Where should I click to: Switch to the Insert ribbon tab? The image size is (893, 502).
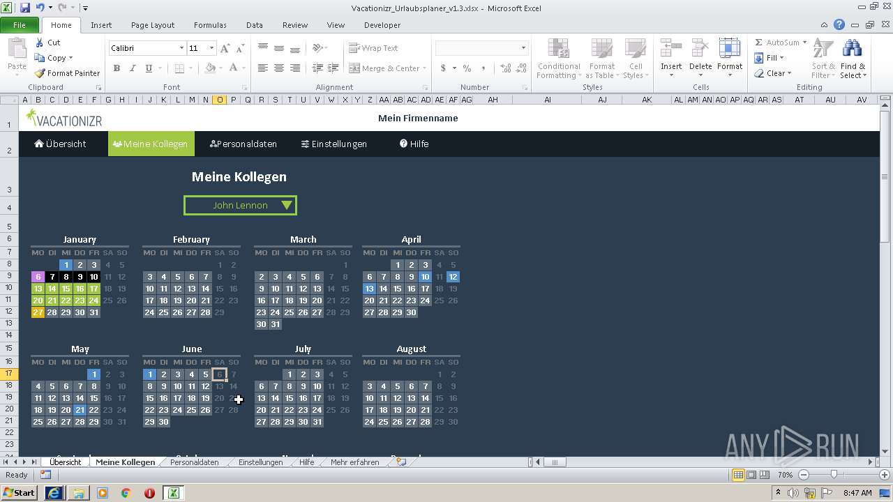tap(101, 25)
